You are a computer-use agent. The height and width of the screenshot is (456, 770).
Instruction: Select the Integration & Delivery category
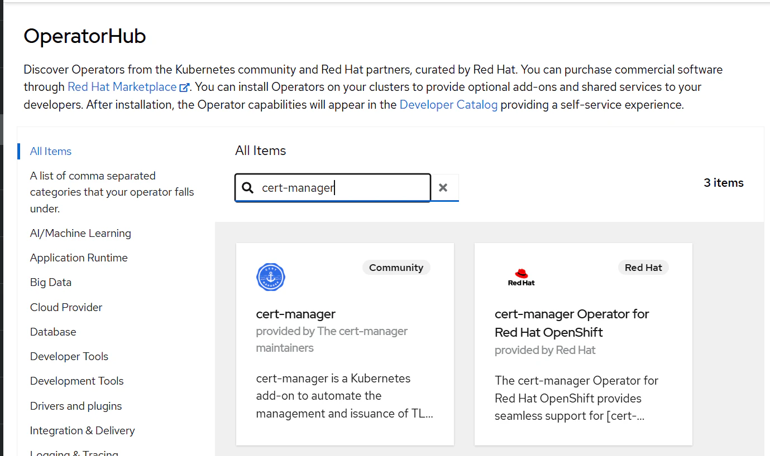83,430
